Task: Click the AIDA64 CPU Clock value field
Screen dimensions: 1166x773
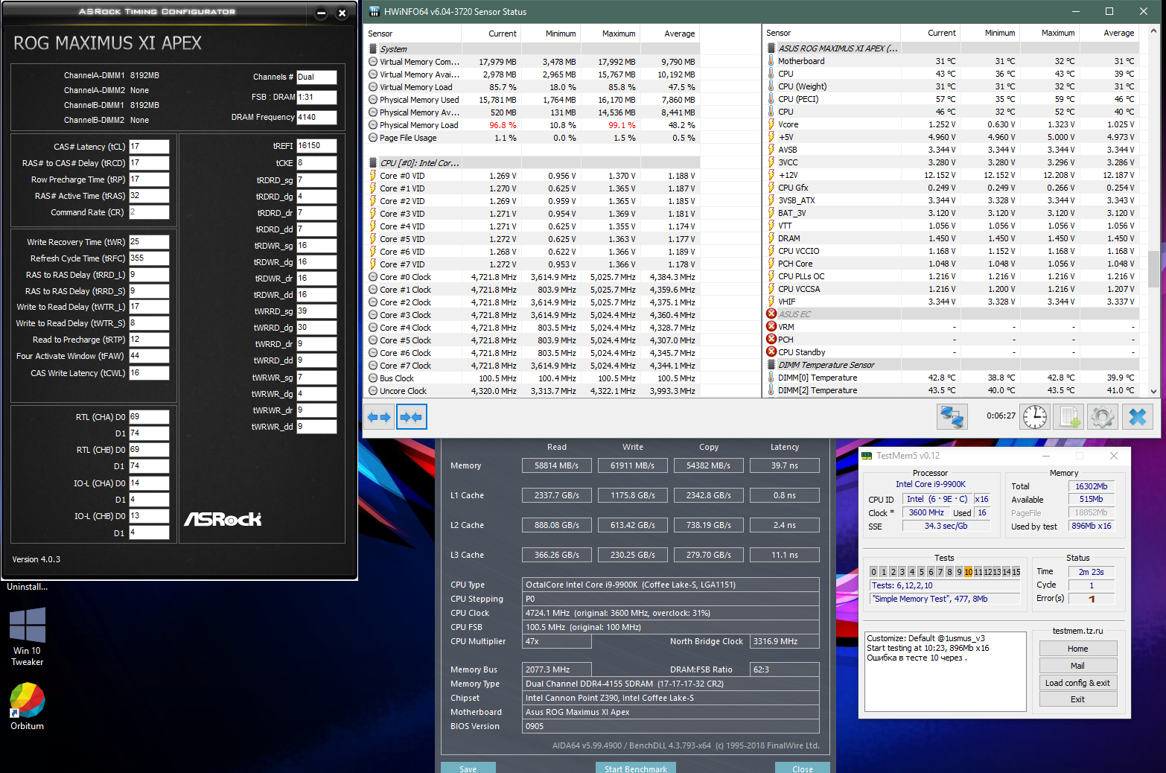Action: point(671,613)
